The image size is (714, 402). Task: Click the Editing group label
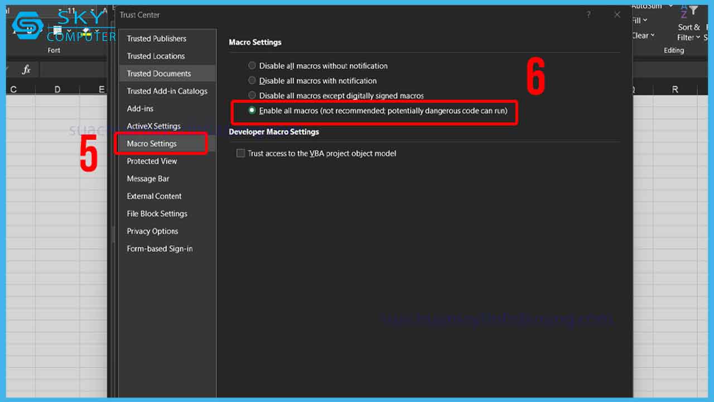tap(673, 50)
